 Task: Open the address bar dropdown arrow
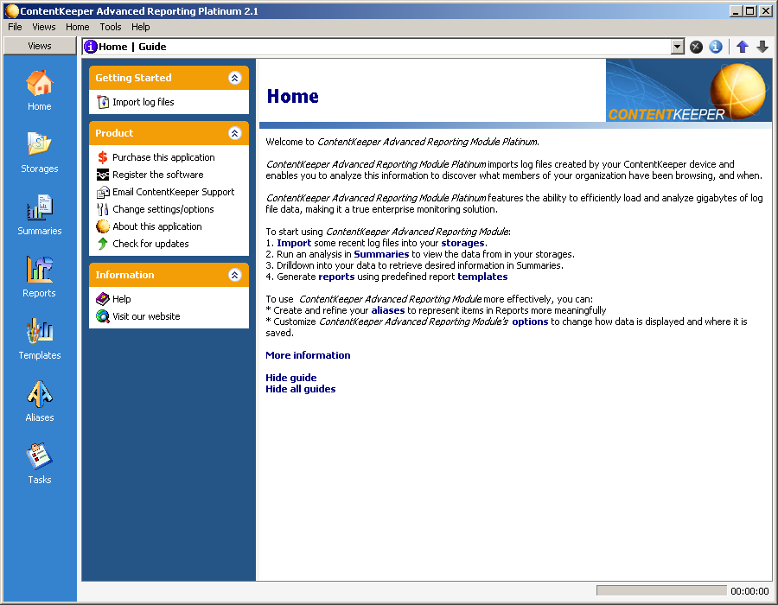[x=677, y=47]
